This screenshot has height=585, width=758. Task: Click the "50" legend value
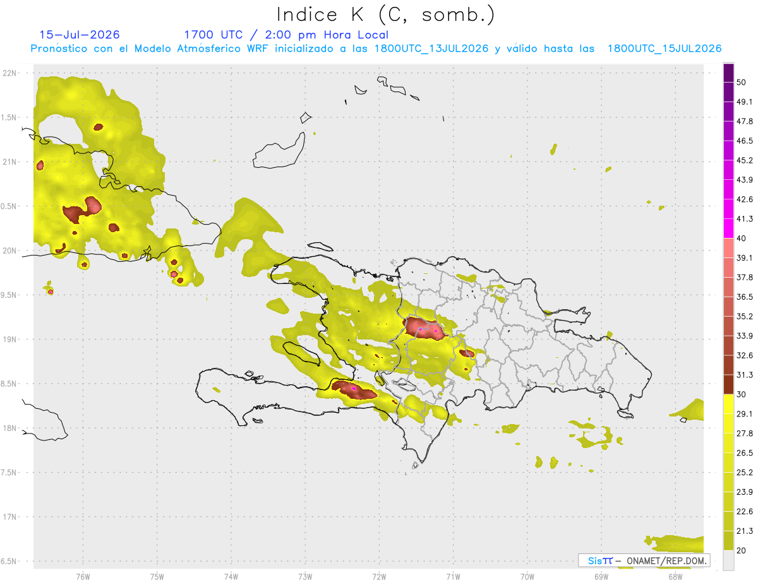(x=742, y=82)
